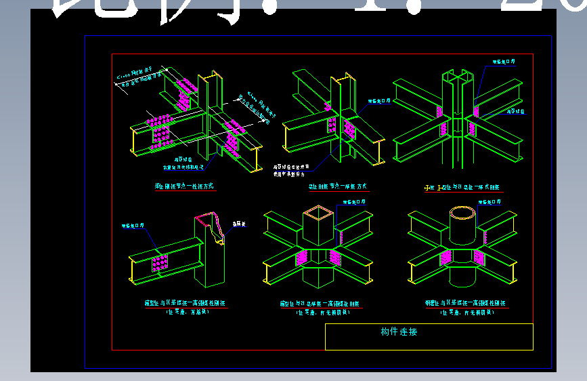Click the white two-line note below the welded joint
587x381 pixels.
pyautogui.click(x=291, y=171)
